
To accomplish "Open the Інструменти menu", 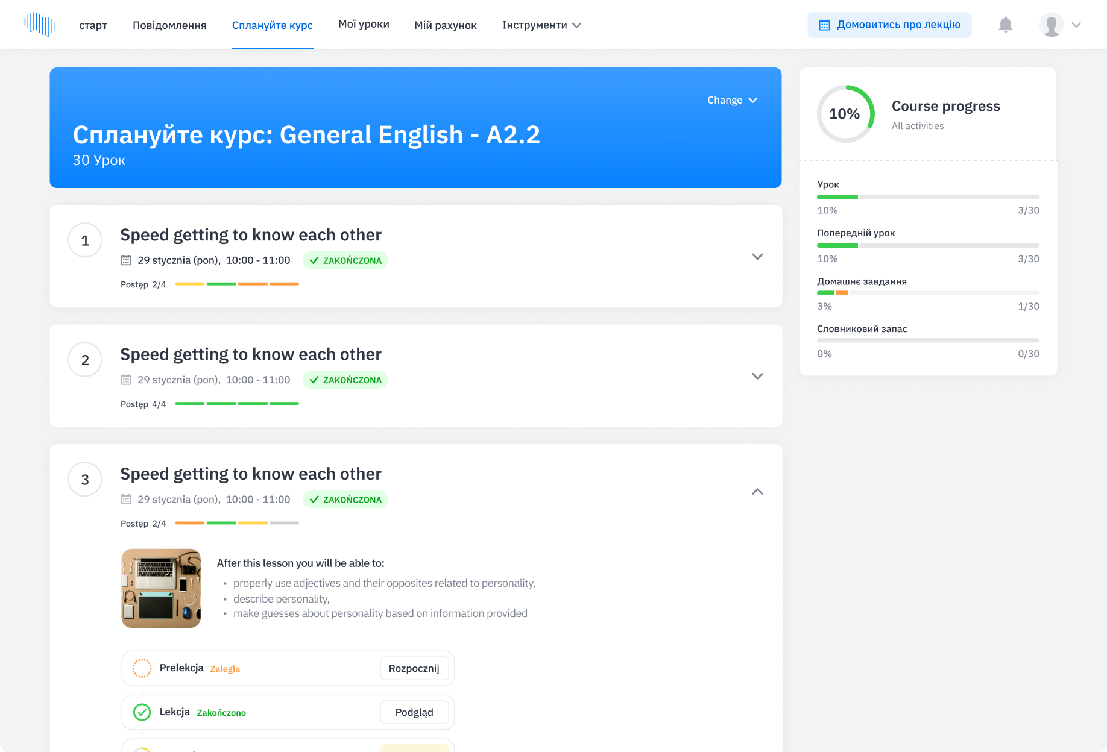I will 541,25.
